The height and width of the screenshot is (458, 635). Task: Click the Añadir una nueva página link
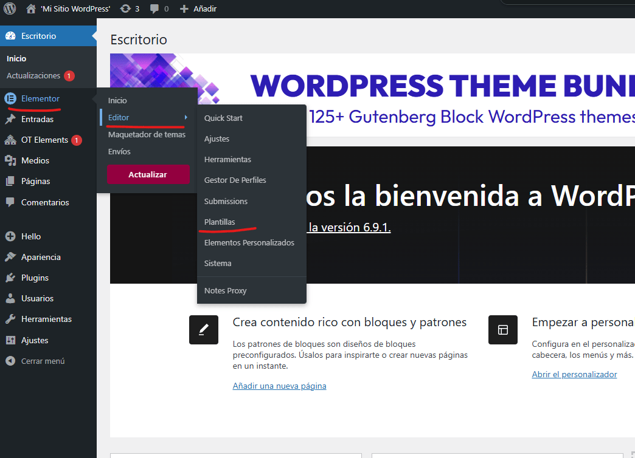(279, 386)
